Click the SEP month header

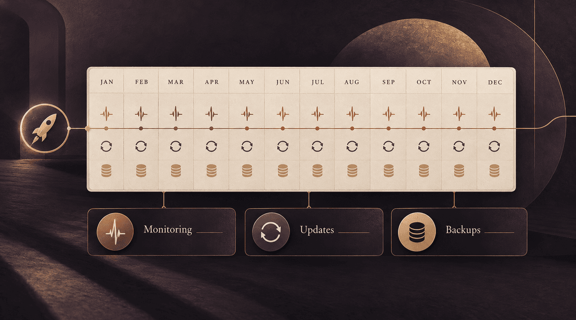point(389,82)
